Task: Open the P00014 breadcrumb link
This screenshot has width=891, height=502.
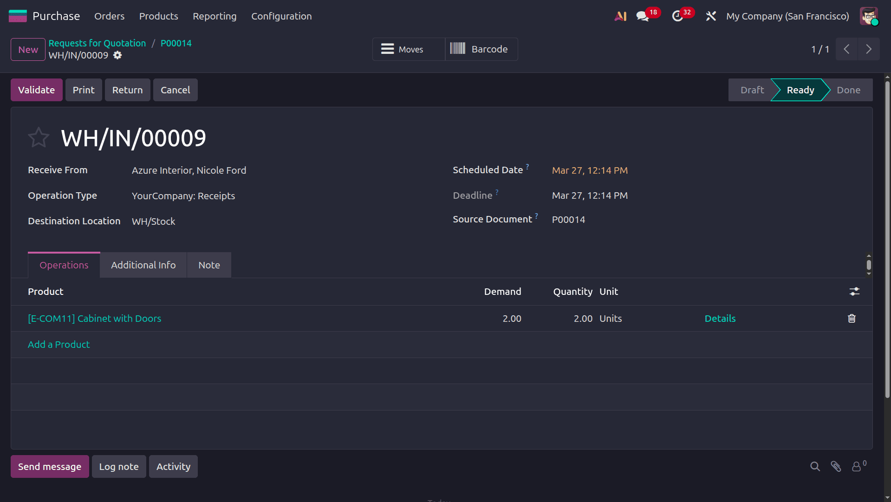Action: click(176, 43)
